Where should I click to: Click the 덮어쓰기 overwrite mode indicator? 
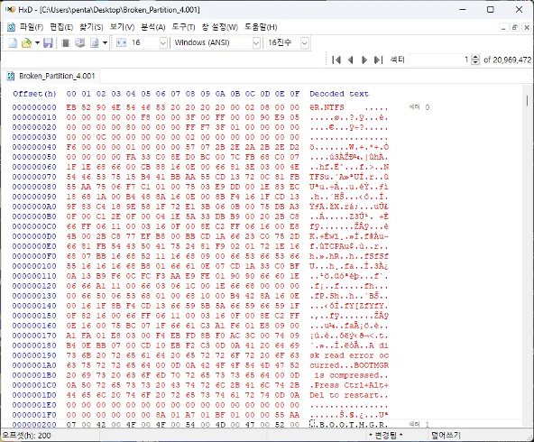(446, 435)
